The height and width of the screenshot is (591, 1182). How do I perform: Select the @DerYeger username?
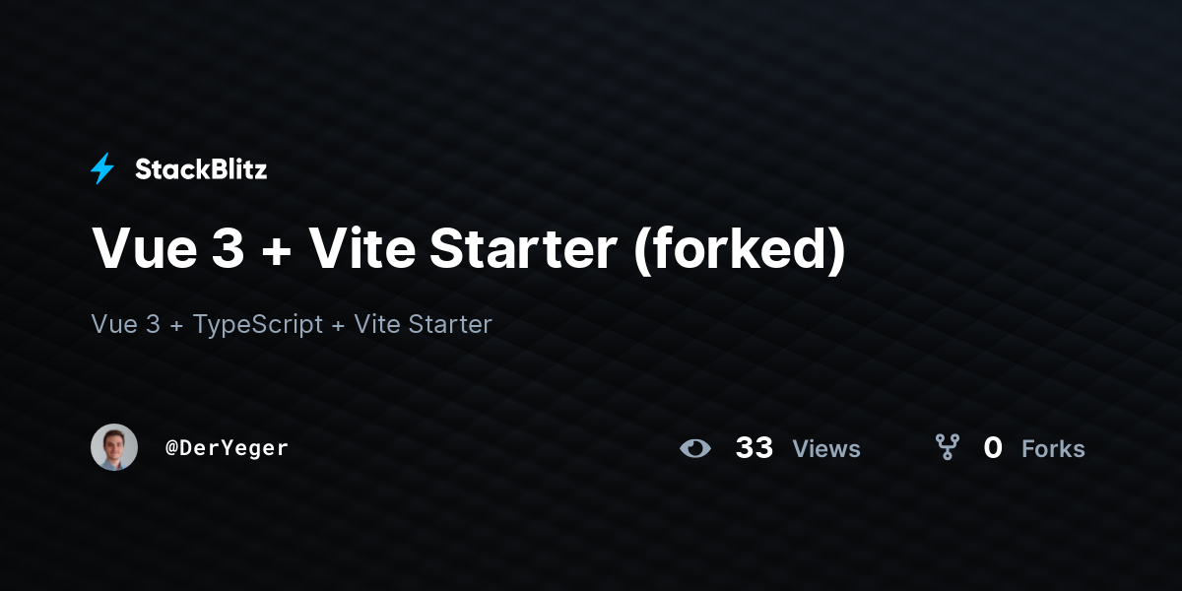click(227, 448)
